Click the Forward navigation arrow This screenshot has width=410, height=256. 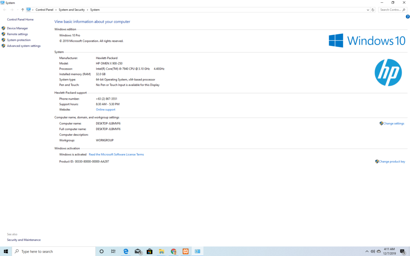coord(12,10)
